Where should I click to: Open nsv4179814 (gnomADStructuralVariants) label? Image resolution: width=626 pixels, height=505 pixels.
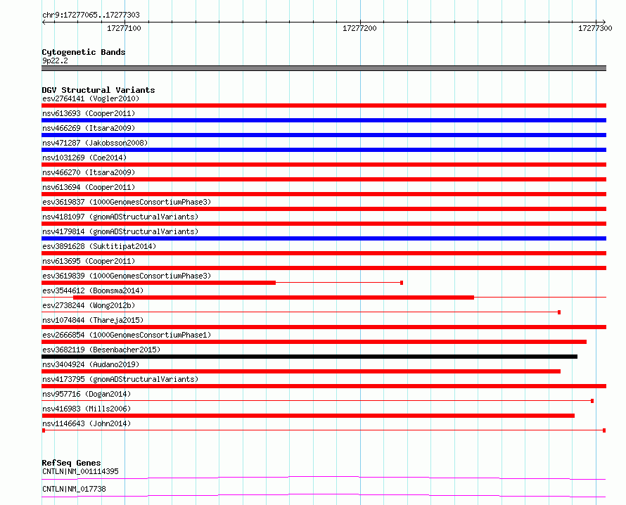click(x=120, y=231)
